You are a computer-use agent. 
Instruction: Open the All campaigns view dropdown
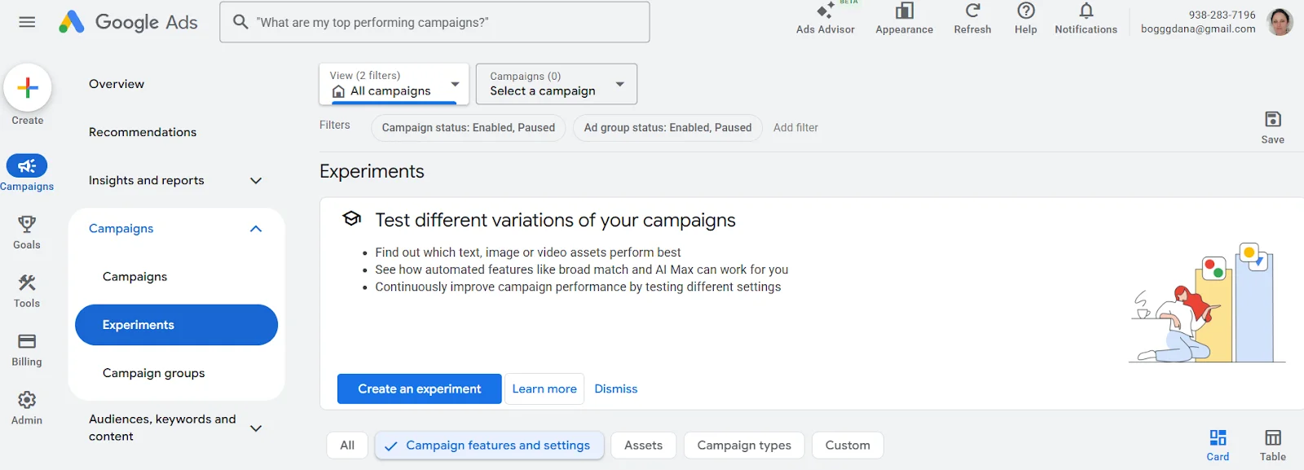click(x=394, y=84)
